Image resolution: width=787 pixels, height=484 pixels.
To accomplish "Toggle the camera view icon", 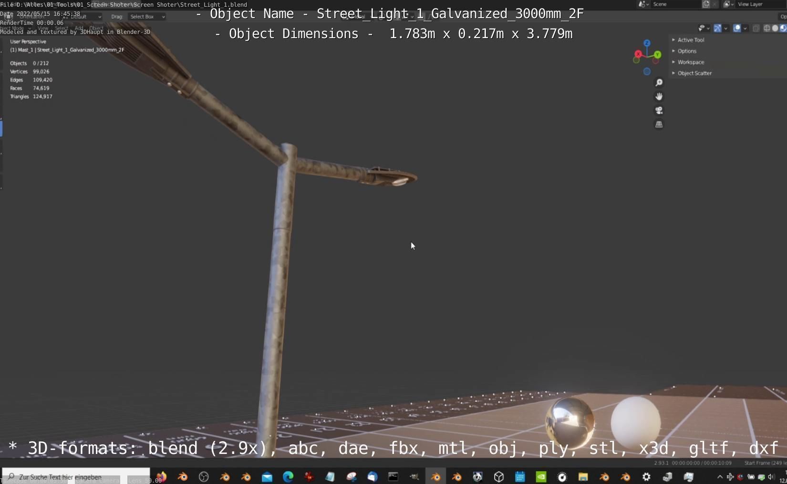I will tap(659, 110).
